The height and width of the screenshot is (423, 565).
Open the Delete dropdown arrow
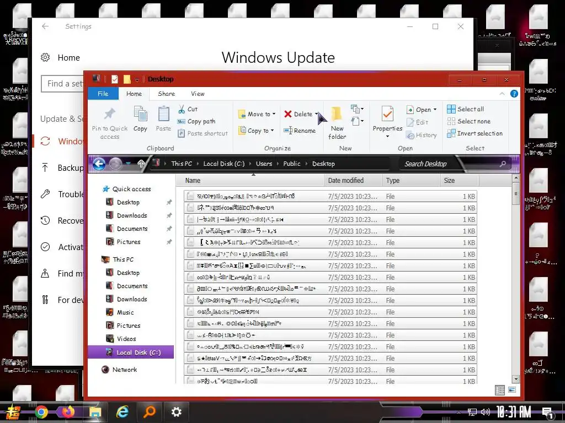tap(316, 114)
